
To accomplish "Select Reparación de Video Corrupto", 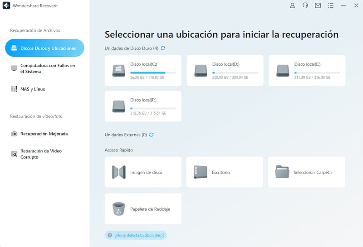I will tap(41, 154).
